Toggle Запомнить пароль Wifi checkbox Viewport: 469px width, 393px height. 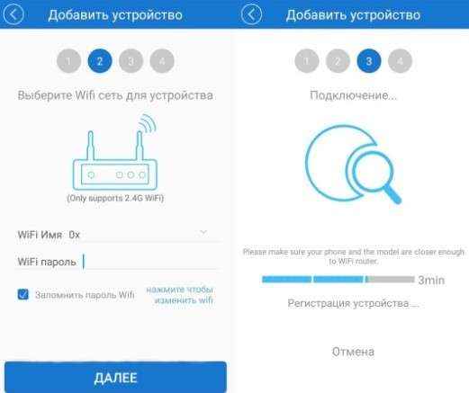(23, 294)
